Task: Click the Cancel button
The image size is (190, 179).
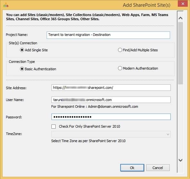Action: coord(158,168)
